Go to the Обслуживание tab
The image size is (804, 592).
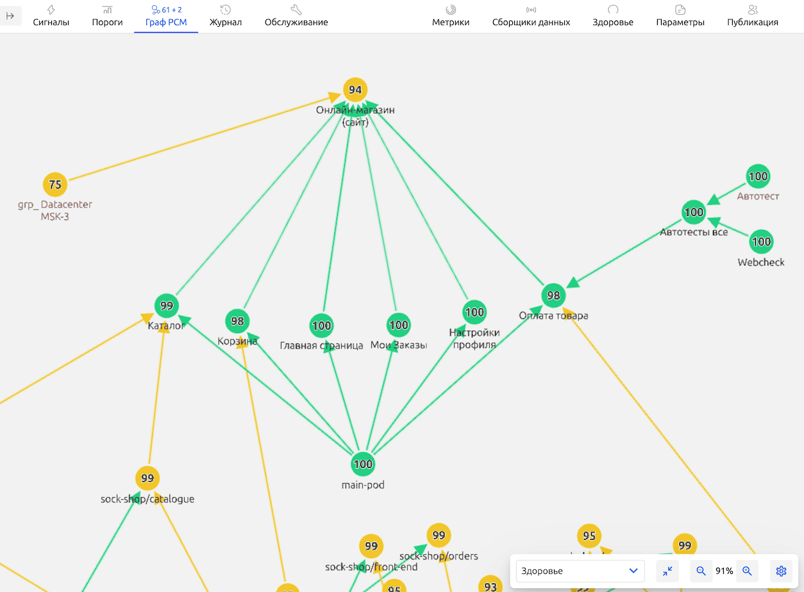[296, 16]
